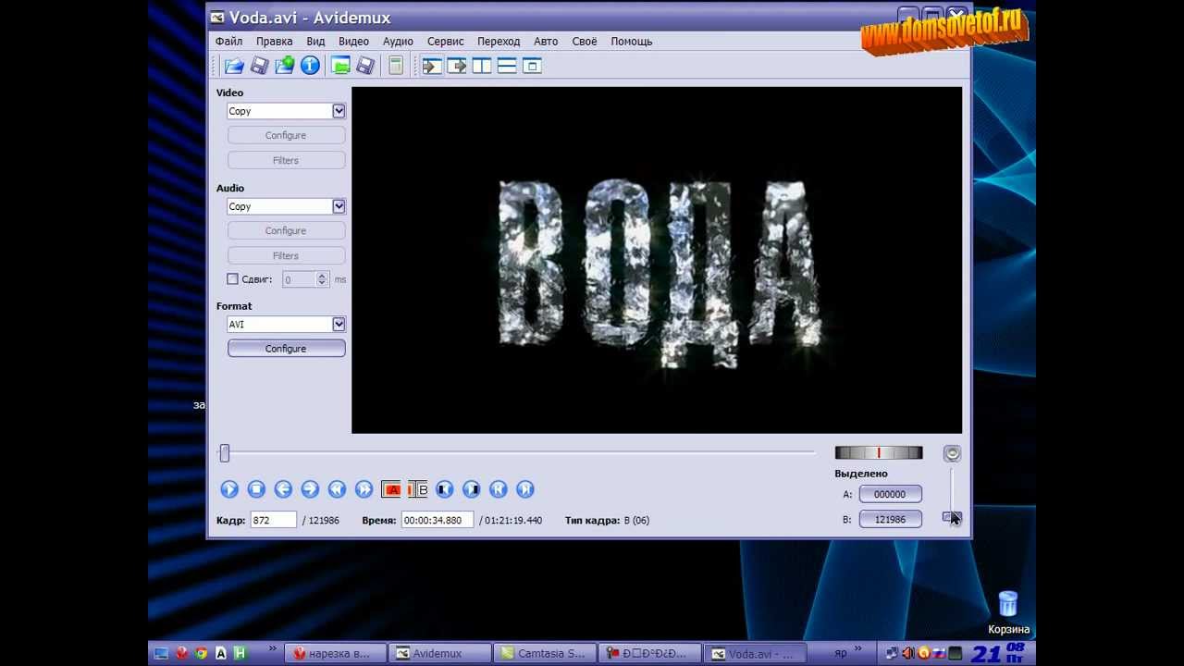Go to the first frame
The width and height of the screenshot is (1184, 666).
[x=499, y=489]
